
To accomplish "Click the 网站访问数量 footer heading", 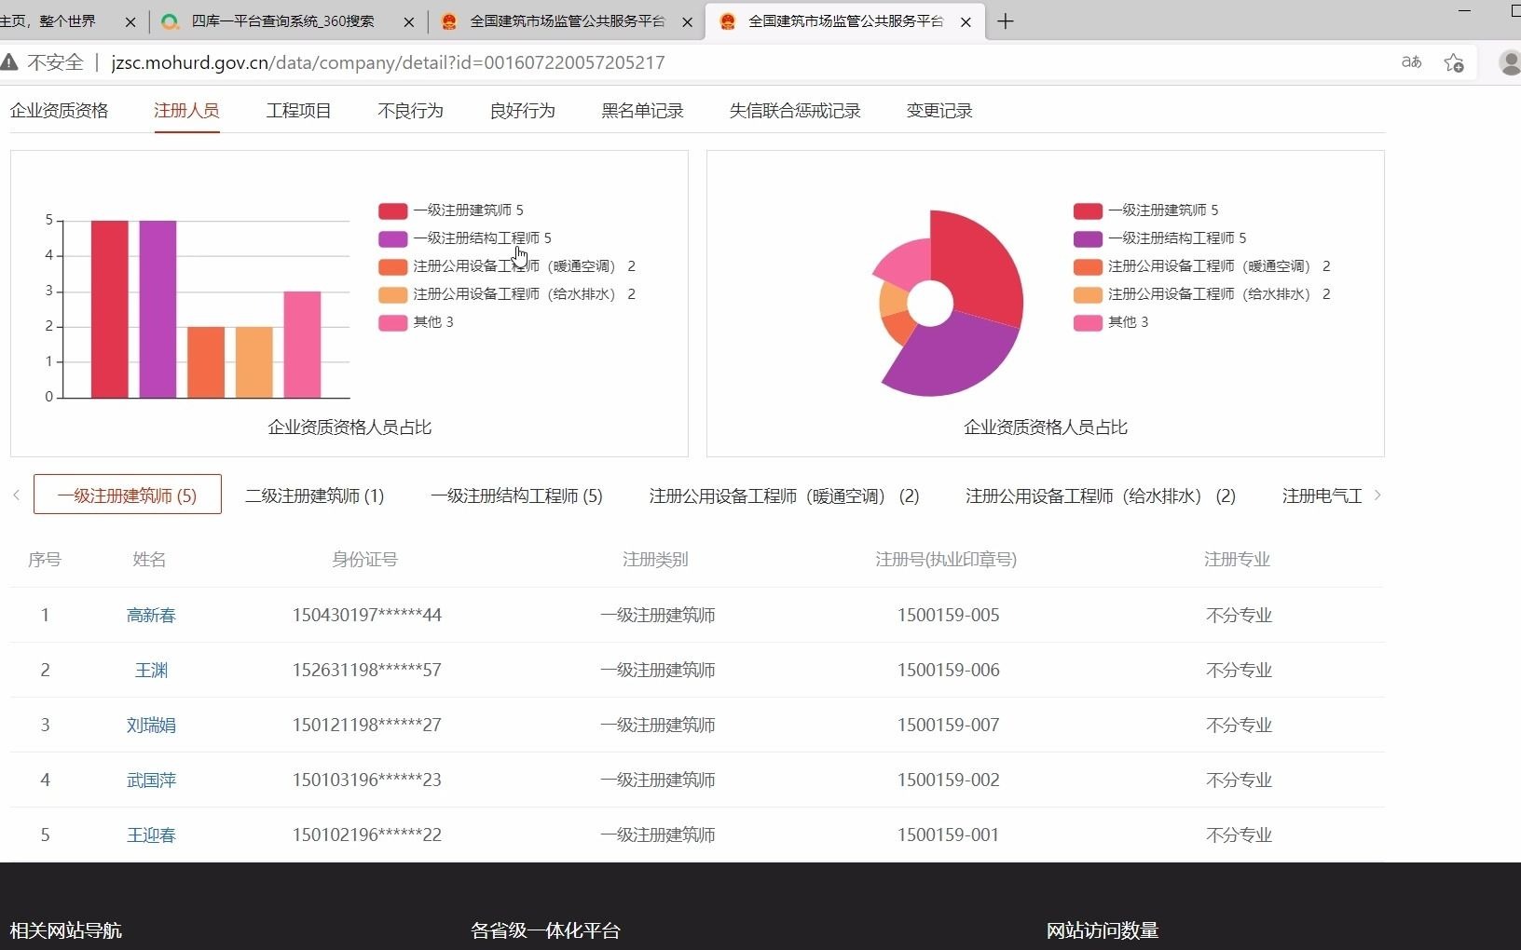I will tap(1102, 930).
